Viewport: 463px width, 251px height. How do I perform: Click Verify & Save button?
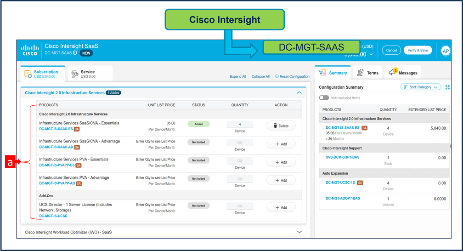pos(418,50)
